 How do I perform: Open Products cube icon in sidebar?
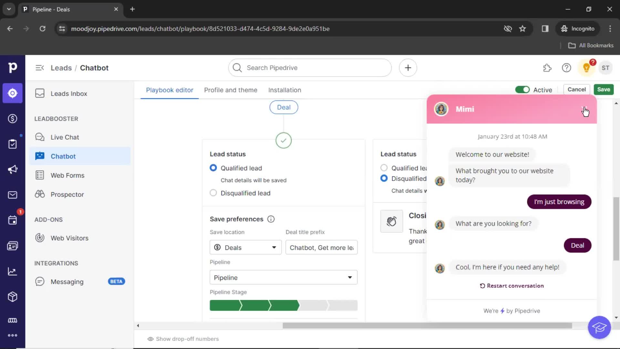(x=12, y=297)
